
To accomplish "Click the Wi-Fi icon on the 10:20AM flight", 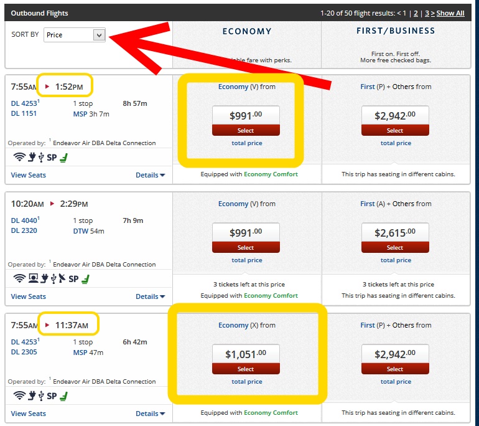I will 19,278.
